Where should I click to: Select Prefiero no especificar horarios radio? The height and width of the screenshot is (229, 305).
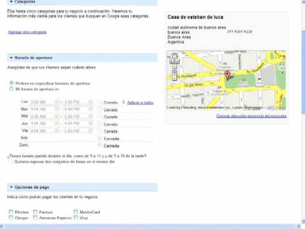coord(11,83)
